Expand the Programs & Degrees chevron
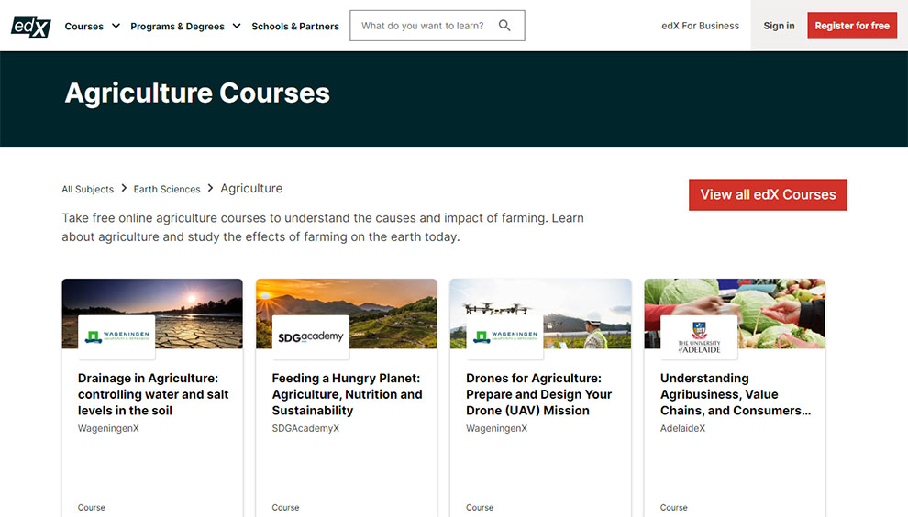The width and height of the screenshot is (908, 517). tap(237, 26)
